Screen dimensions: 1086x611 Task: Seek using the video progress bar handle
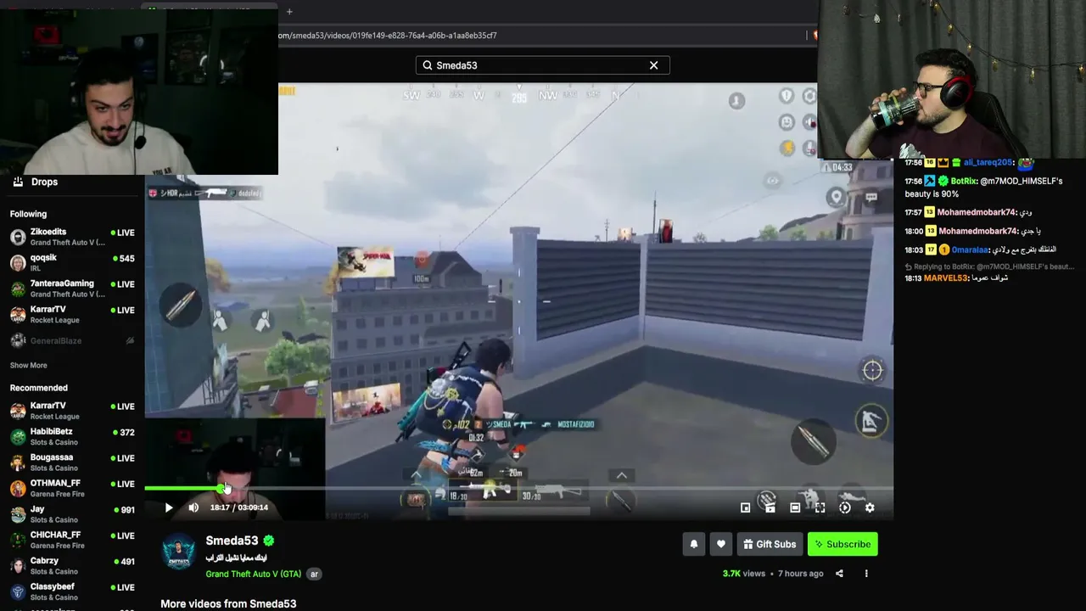pos(221,488)
